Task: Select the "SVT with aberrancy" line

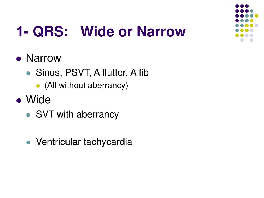Action: pyautogui.click(x=77, y=114)
